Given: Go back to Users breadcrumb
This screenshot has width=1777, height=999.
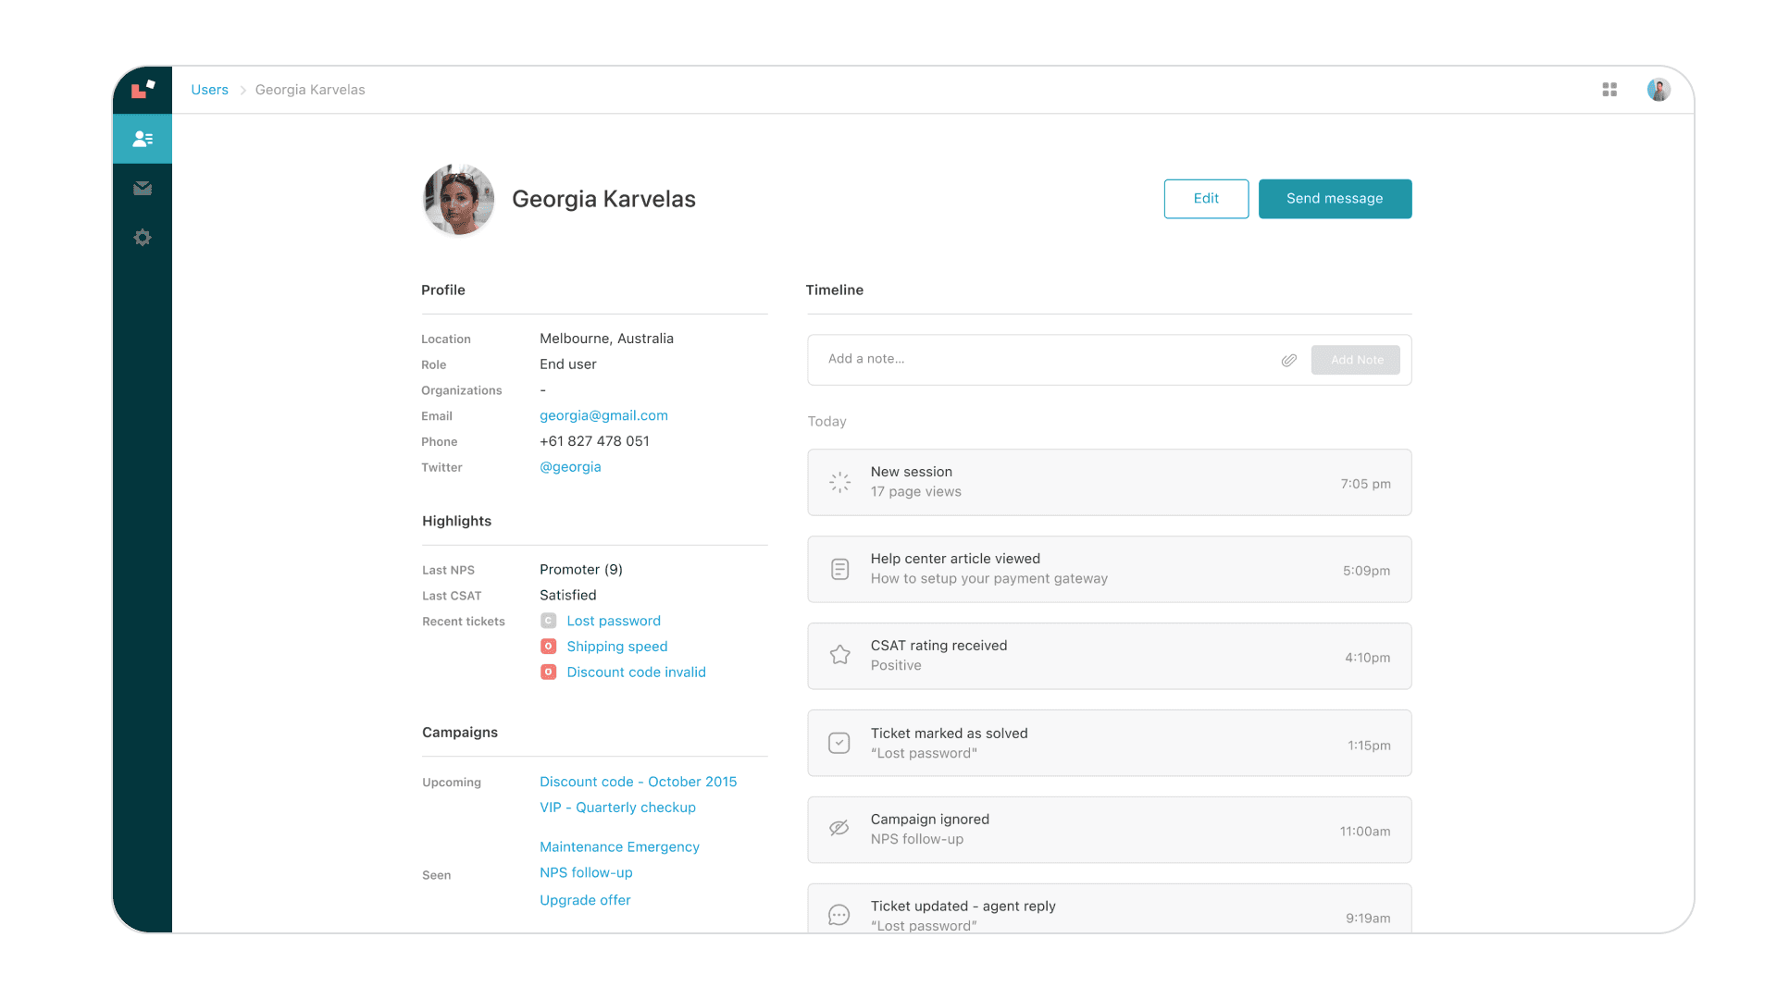Looking at the screenshot, I should (x=209, y=90).
